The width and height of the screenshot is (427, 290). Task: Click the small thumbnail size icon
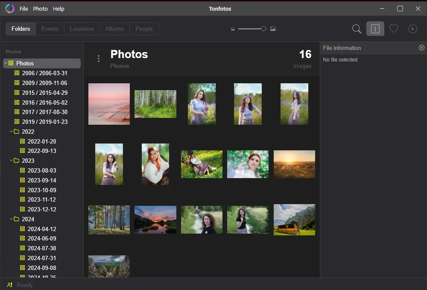[233, 29]
